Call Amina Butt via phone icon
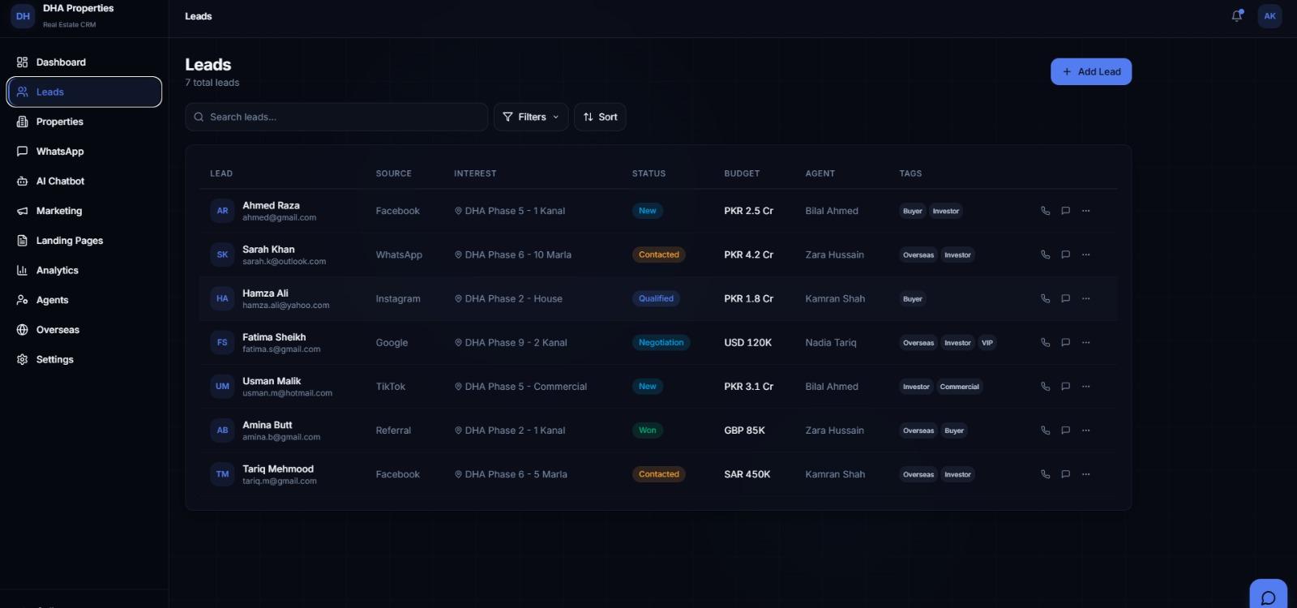1297x608 pixels. [1045, 430]
